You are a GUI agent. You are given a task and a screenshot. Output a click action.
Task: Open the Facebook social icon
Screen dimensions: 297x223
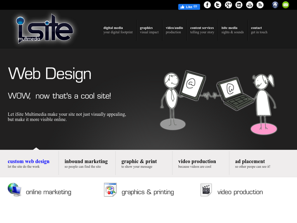point(207,5)
